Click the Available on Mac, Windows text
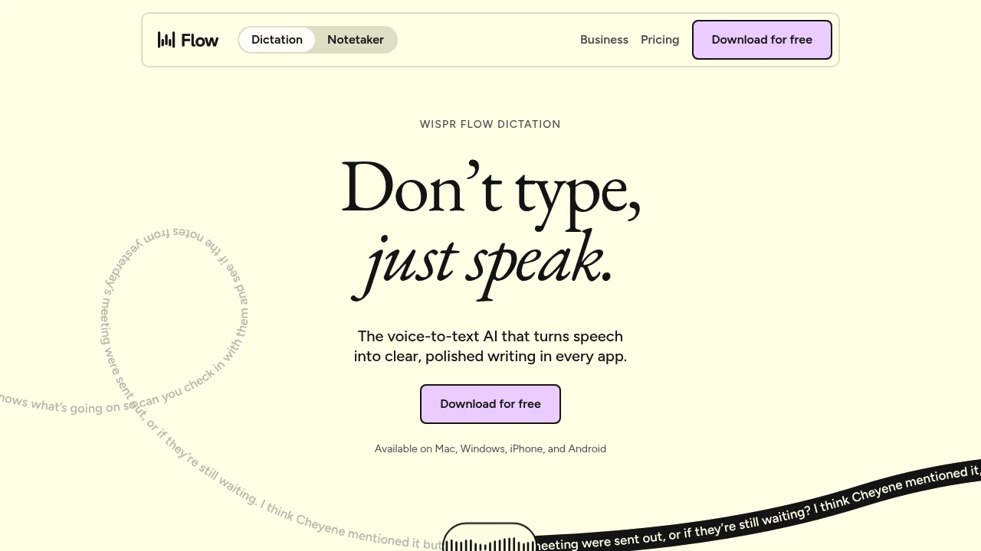This screenshot has height=551, width=981. point(490,448)
